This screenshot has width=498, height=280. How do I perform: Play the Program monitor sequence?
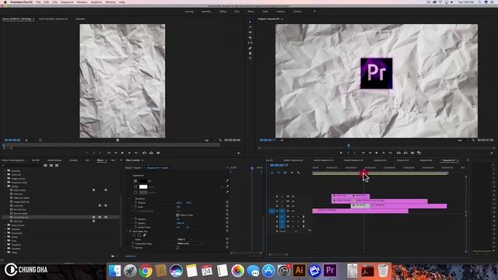pos(377,153)
